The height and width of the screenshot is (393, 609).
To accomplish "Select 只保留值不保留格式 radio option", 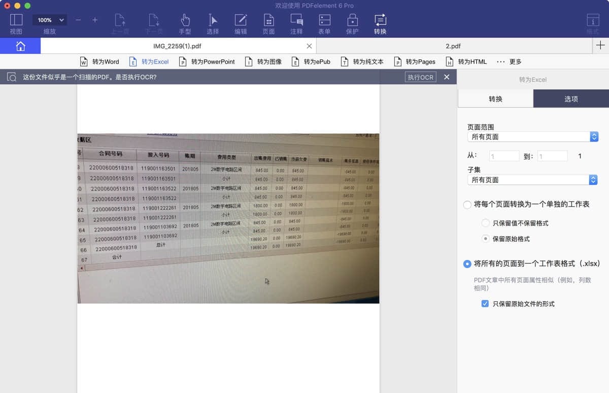I will tap(486, 223).
